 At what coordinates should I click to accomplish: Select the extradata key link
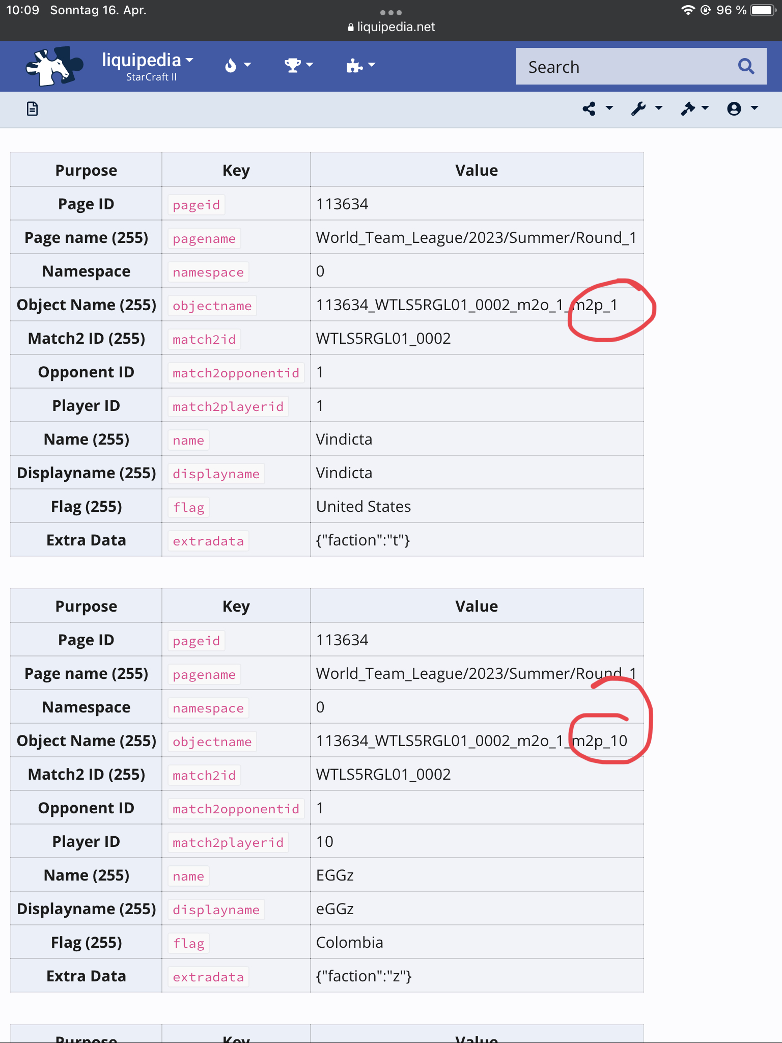[207, 541]
